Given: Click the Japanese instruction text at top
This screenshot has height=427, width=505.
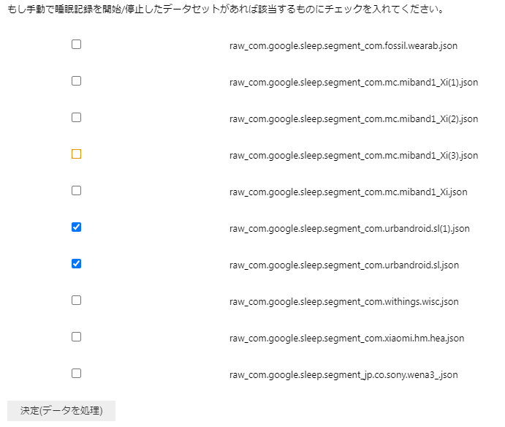Looking at the screenshot, I should [225, 11].
